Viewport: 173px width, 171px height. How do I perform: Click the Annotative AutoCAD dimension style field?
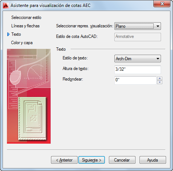(138, 37)
